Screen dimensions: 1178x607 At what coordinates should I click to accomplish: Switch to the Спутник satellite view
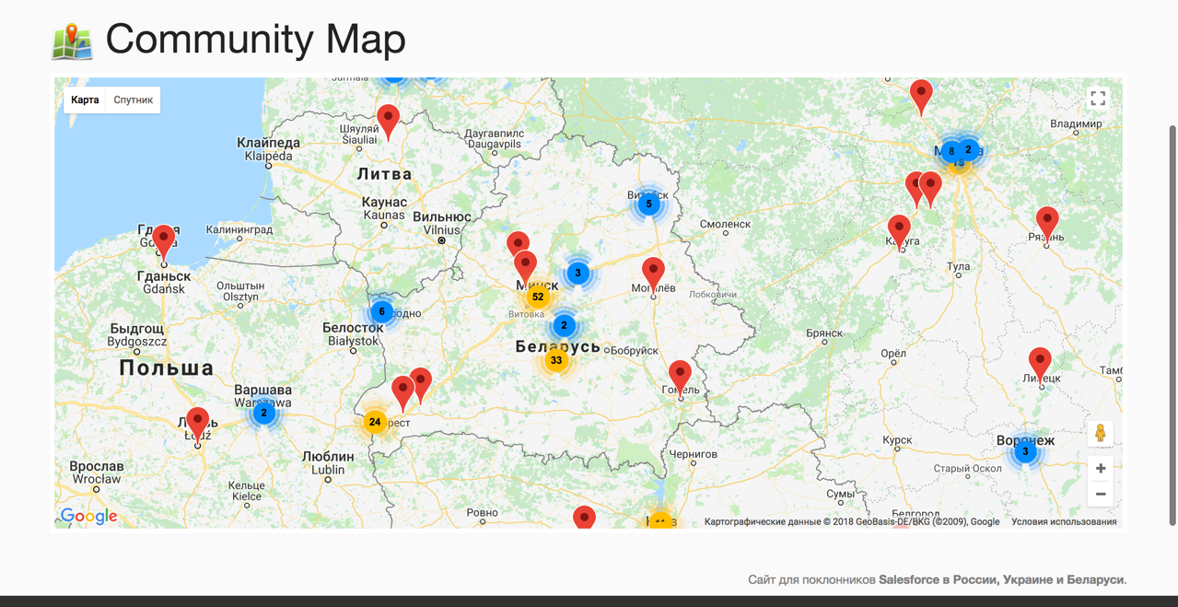134,100
